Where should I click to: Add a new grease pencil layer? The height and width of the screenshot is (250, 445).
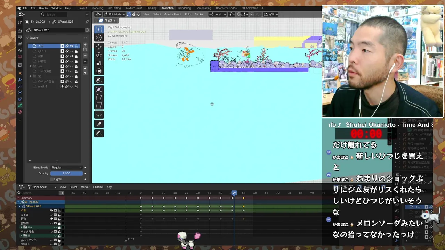tap(85, 45)
